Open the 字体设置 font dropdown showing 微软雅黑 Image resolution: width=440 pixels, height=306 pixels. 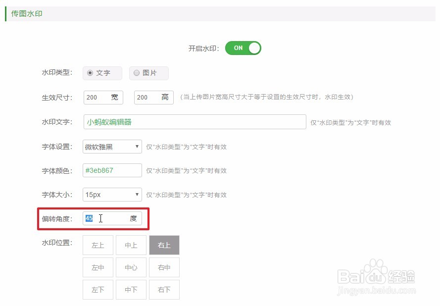click(x=111, y=146)
